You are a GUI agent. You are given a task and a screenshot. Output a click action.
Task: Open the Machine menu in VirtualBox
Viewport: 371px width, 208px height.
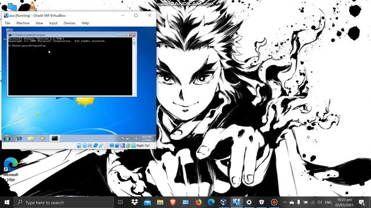tap(23, 23)
